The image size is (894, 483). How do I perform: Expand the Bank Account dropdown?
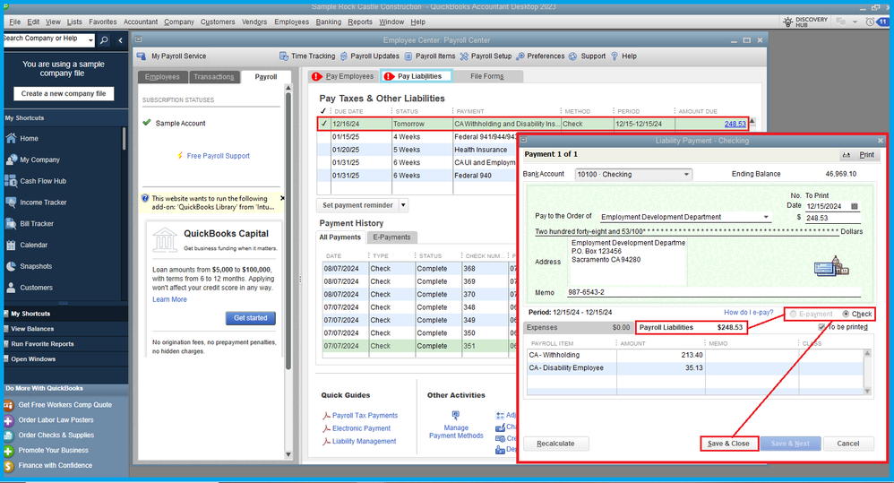point(686,175)
